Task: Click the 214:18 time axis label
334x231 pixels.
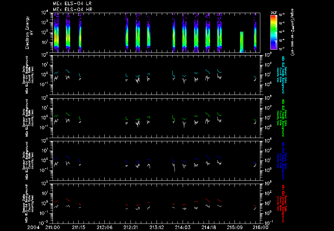Action: 208,227
